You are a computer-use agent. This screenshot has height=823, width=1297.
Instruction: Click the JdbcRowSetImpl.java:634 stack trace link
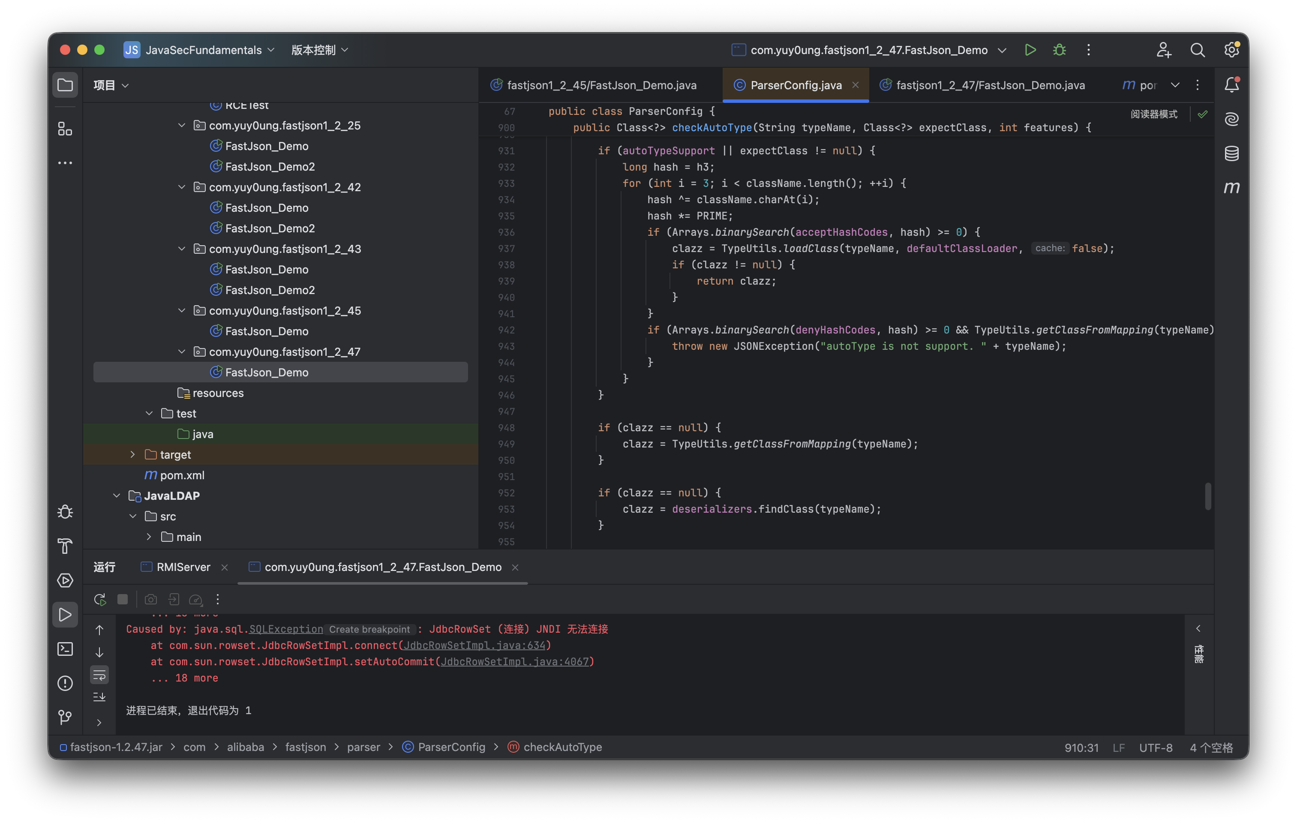pos(474,645)
